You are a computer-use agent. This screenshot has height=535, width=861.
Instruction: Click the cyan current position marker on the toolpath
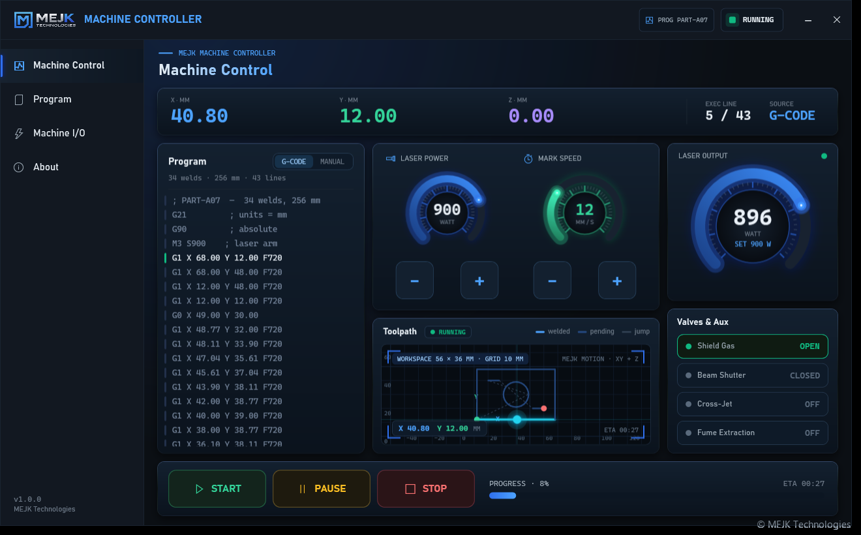pyautogui.click(x=517, y=420)
